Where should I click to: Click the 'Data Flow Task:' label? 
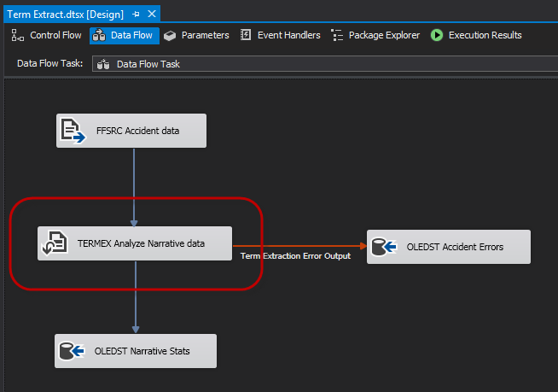[49, 63]
